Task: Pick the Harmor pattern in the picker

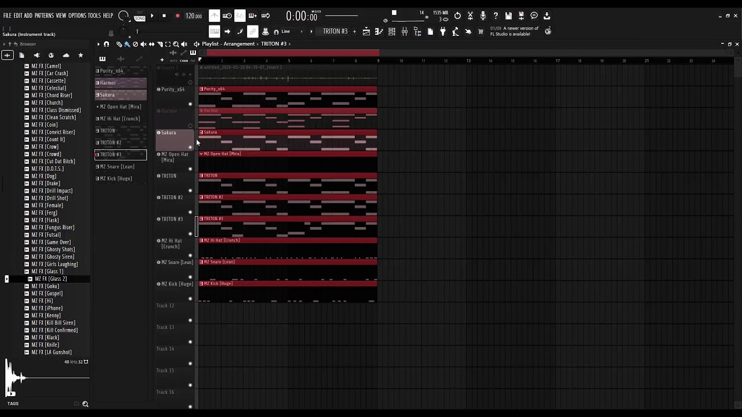Action: tap(121, 83)
